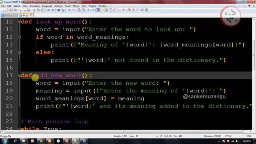Open Microsoft Word from the taskbar
This screenshot has height=144, width=256.
coord(84,141)
